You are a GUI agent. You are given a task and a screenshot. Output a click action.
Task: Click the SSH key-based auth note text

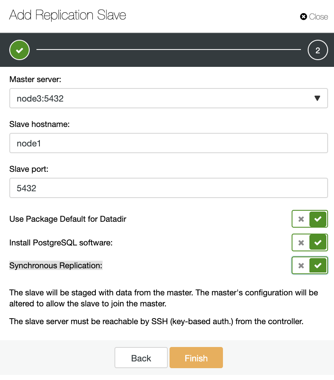(x=156, y=321)
